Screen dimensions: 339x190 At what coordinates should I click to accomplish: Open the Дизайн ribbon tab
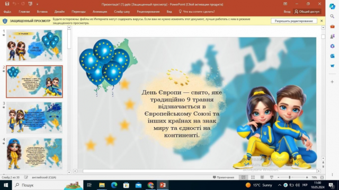[59, 12]
